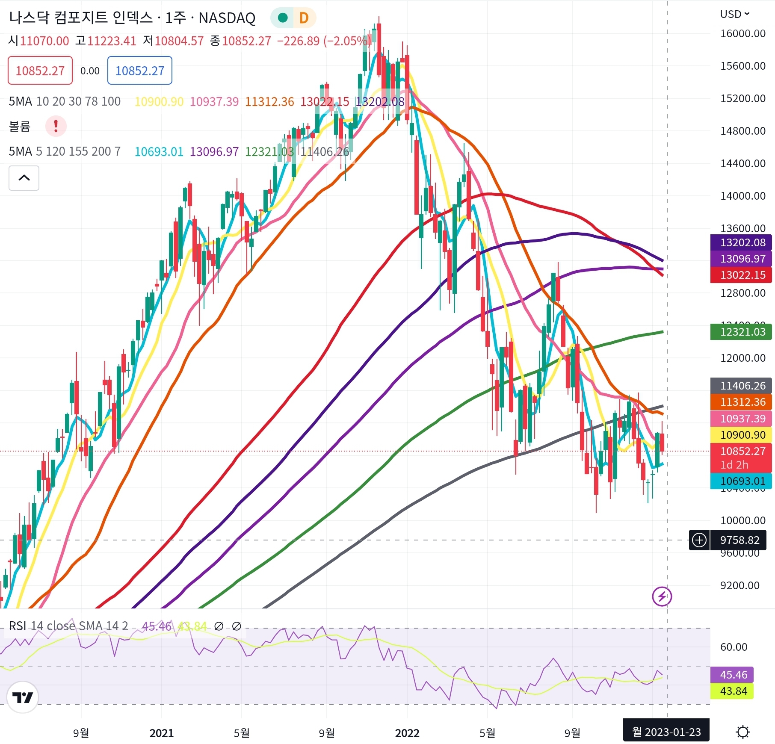Click the RSI 60.00 scale label
This screenshot has height=744, width=775.
[x=734, y=647]
